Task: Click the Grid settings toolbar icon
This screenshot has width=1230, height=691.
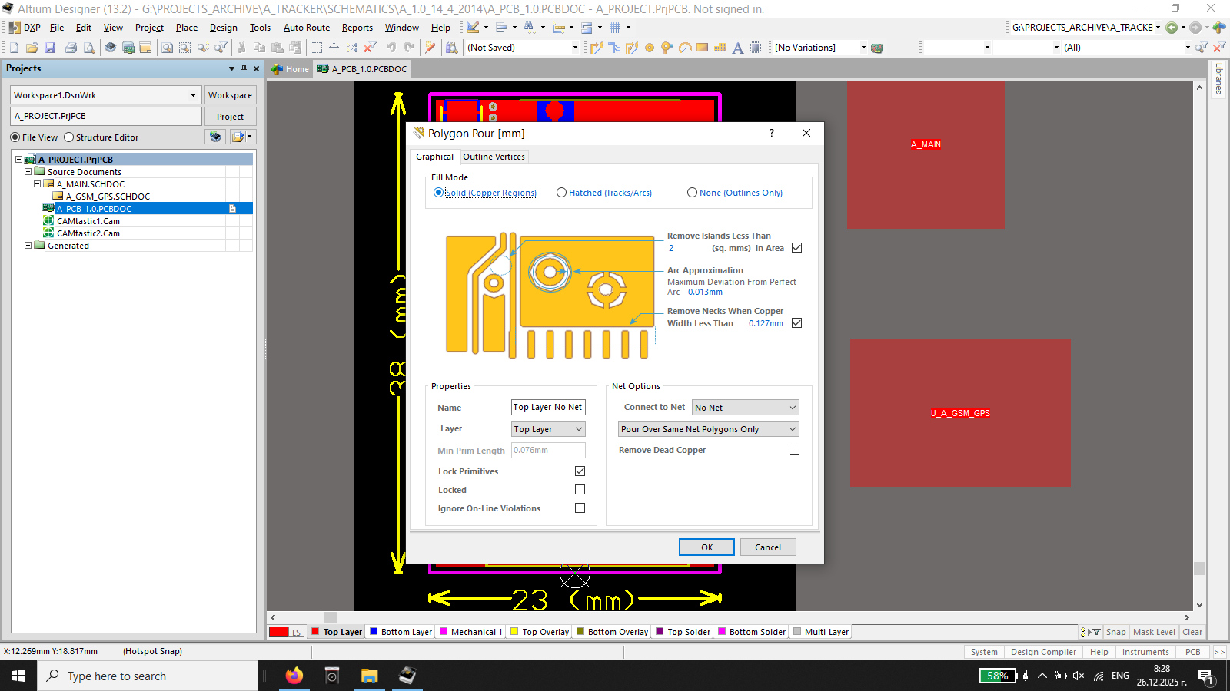Action: pyautogui.click(x=615, y=28)
